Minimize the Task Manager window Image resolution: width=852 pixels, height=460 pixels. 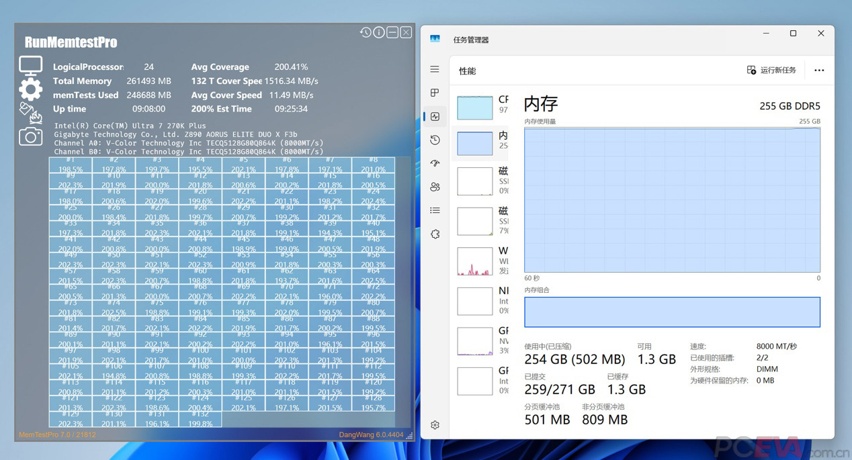tap(767, 34)
